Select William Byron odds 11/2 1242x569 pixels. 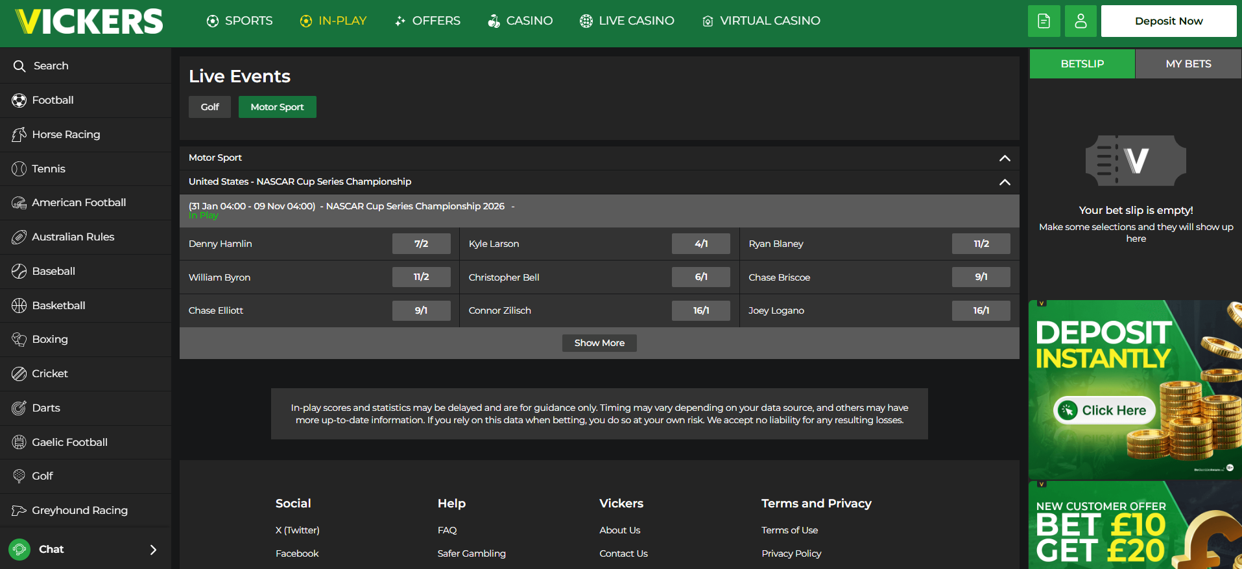422,277
